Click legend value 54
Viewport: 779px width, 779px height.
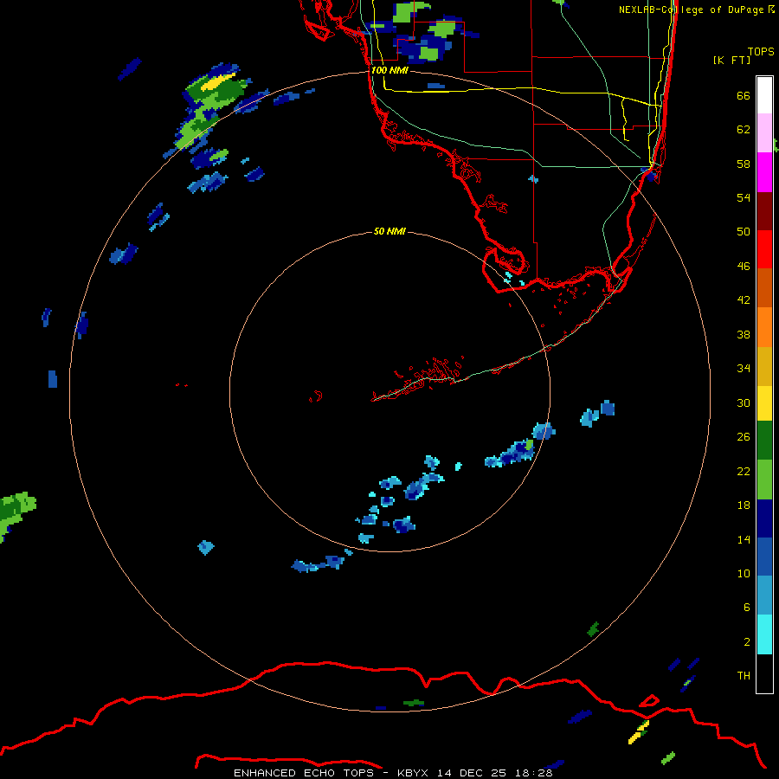click(x=744, y=197)
